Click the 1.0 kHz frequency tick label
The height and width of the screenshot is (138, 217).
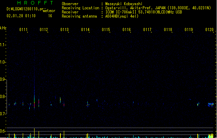coord(3,62)
